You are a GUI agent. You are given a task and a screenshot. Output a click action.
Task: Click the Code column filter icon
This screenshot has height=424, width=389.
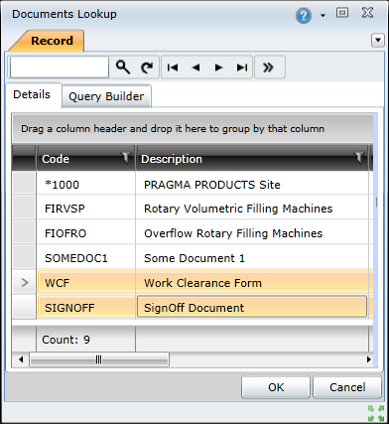126,158
